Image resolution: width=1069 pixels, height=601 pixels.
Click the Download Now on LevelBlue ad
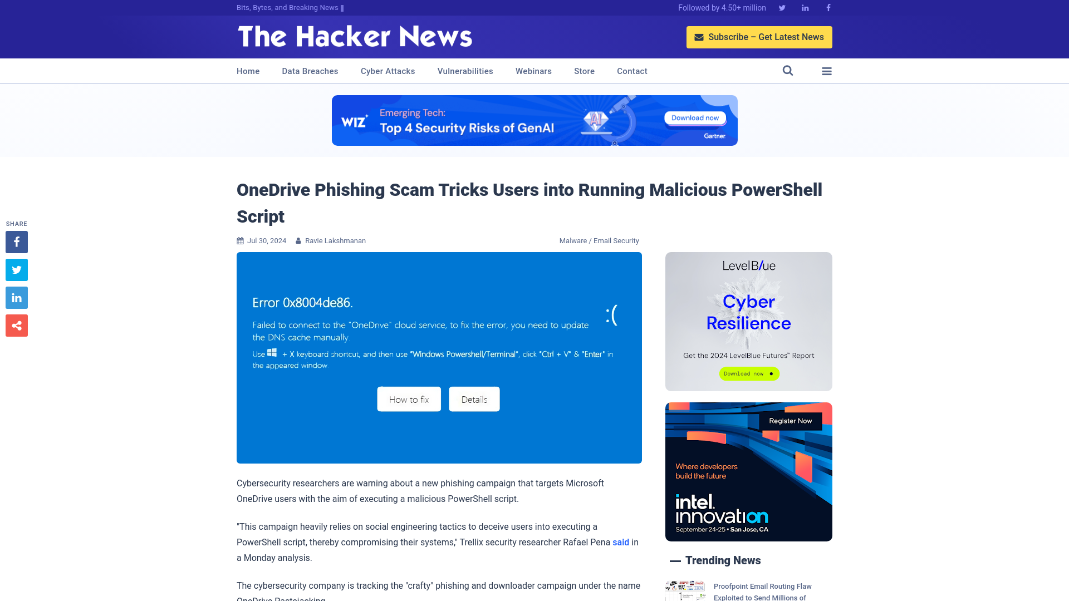748,373
